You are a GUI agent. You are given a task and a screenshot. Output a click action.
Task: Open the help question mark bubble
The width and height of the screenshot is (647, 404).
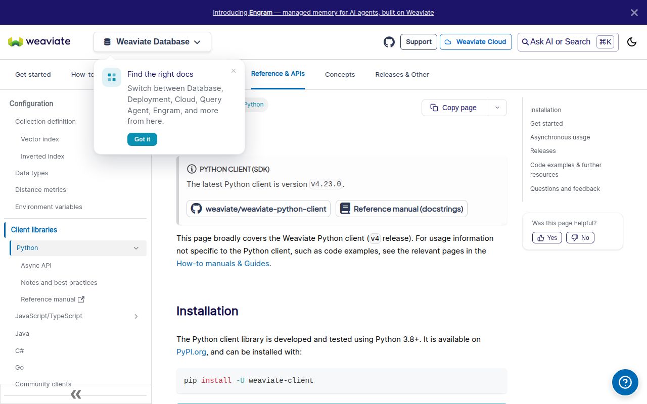pos(625,382)
